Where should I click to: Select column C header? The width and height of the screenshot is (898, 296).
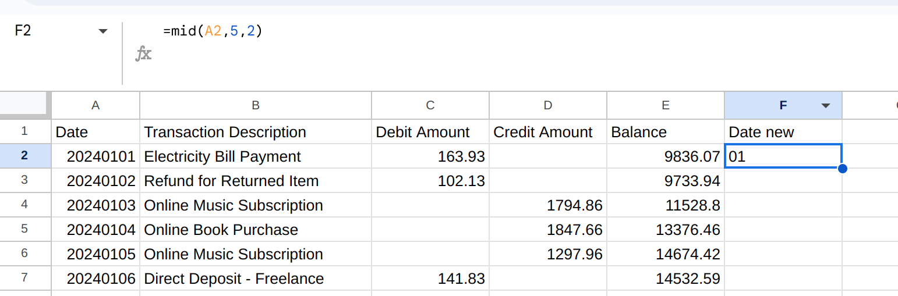430,105
